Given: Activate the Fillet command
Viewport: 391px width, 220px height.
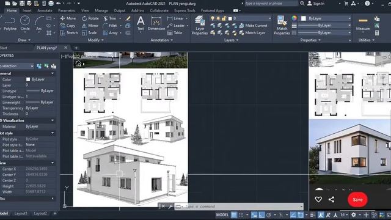Looking at the screenshot, I should (x=110, y=26).
